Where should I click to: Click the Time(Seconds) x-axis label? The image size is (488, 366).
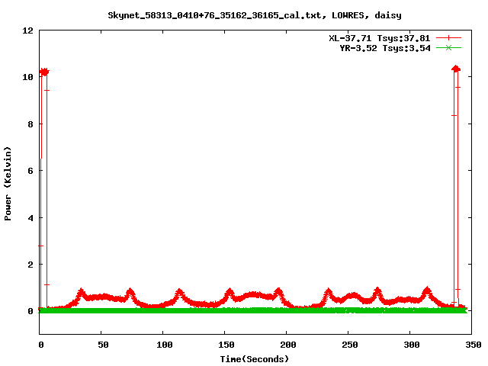[x=255, y=359]
